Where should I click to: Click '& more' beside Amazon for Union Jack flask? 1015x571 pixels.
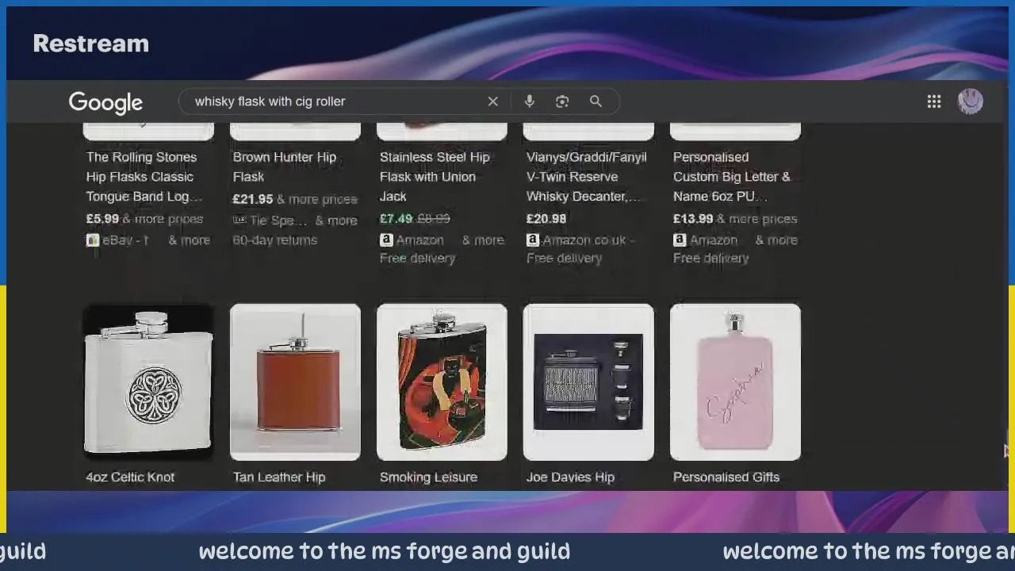(x=483, y=240)
